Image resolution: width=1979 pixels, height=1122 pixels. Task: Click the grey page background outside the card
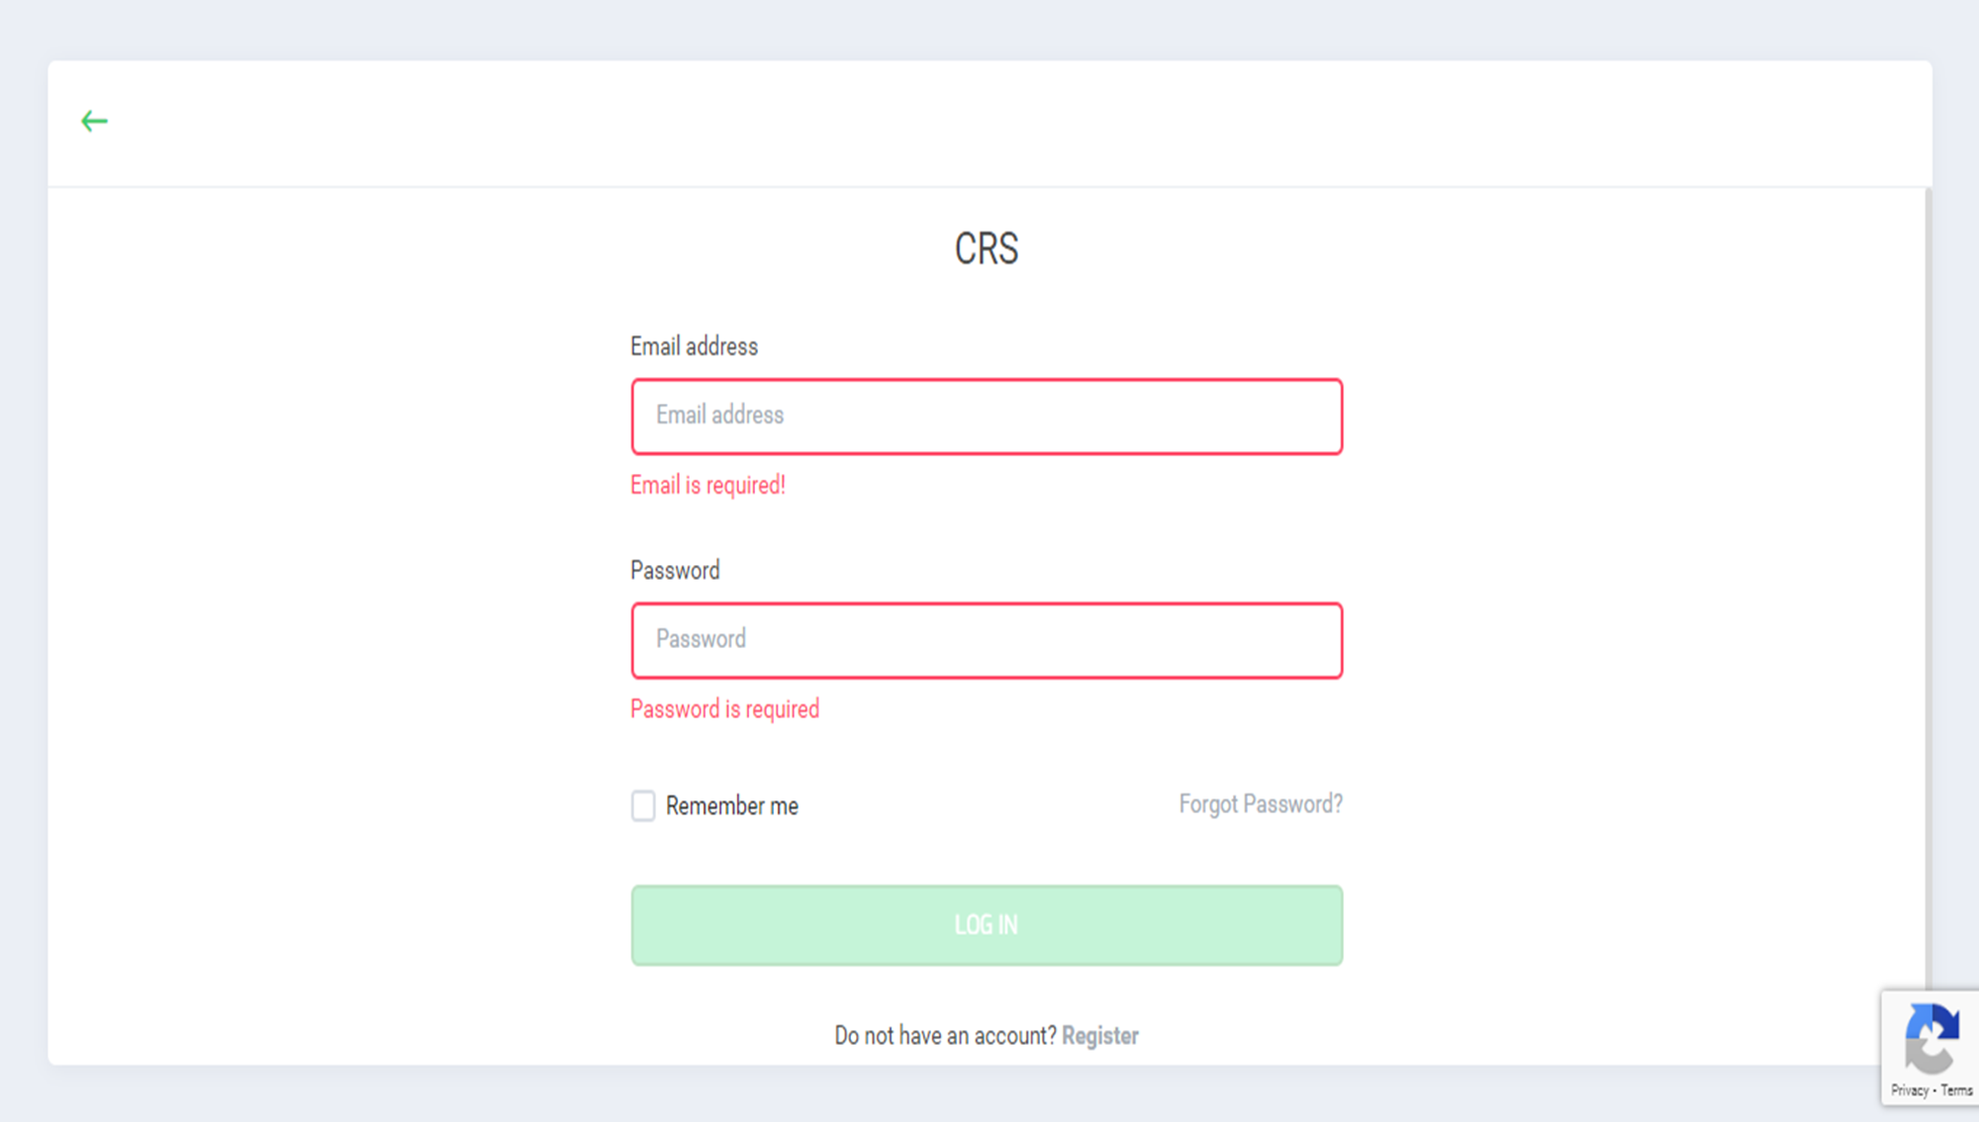point(989,28)
